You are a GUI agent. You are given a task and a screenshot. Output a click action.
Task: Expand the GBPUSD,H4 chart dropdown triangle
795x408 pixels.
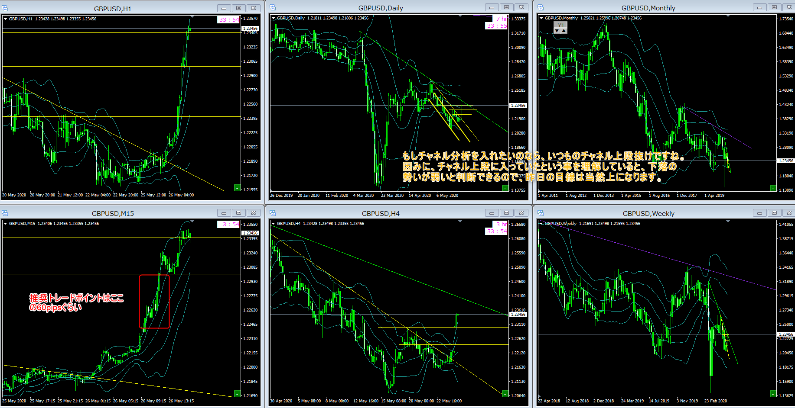pyautogui.click(x=273, y=224)
